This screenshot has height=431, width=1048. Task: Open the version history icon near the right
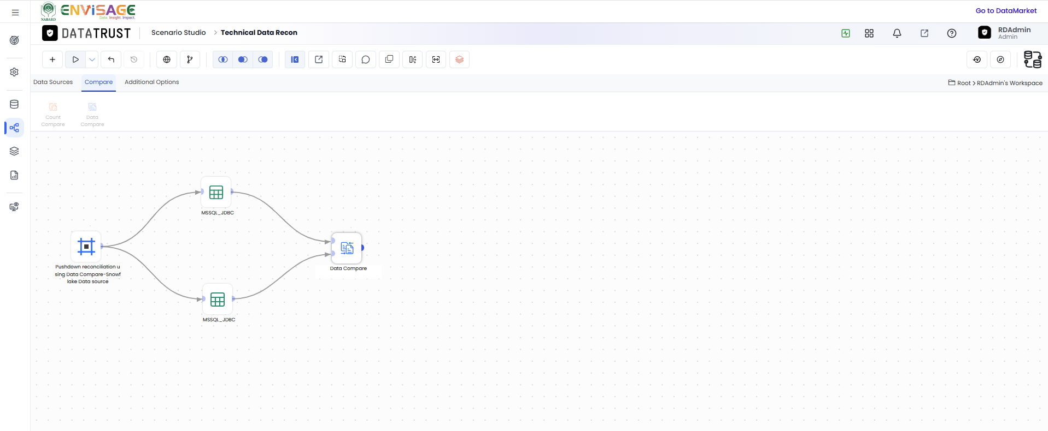pos(977,59)
